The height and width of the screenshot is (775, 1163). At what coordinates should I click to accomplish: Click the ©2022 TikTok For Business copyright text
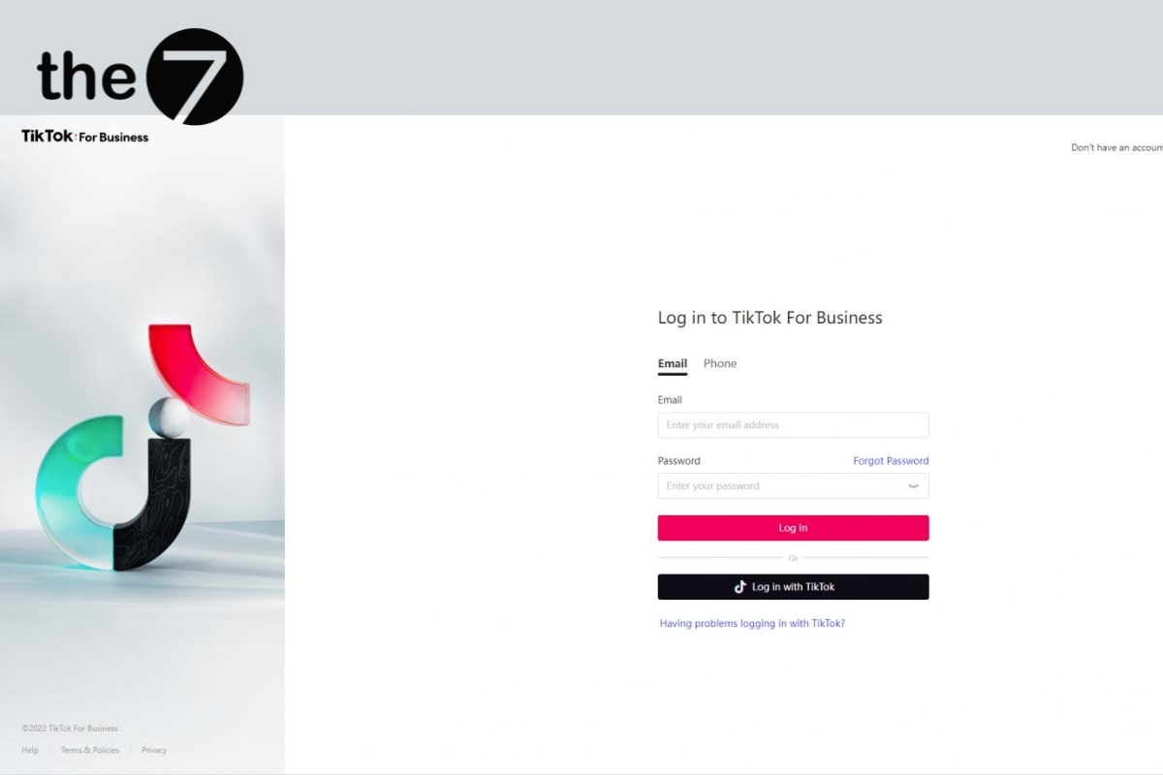70,728
